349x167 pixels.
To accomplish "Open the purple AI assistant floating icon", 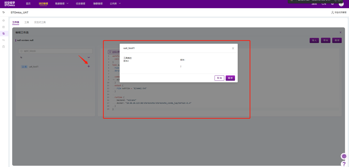I will (x=344, y=156).
